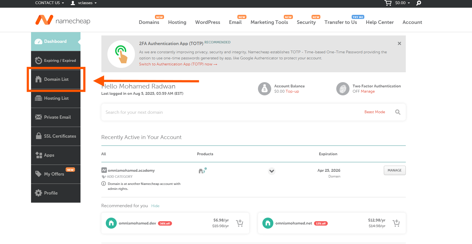Open the $0.00 cart dropdown
The height and width of the screenshot is (244, 472).
[402, 3]
